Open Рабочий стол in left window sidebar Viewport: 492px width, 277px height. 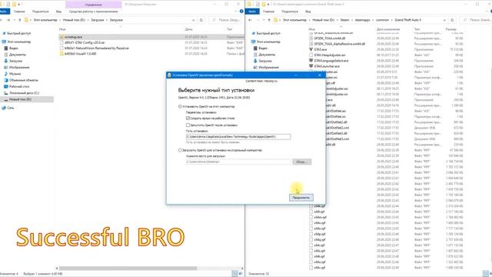point(18,86)
